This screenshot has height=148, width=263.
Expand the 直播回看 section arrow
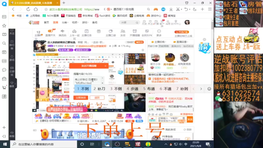187,42
